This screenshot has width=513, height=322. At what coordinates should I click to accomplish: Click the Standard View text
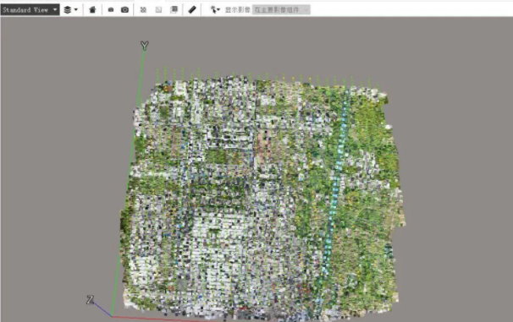[x=25, y=10]
